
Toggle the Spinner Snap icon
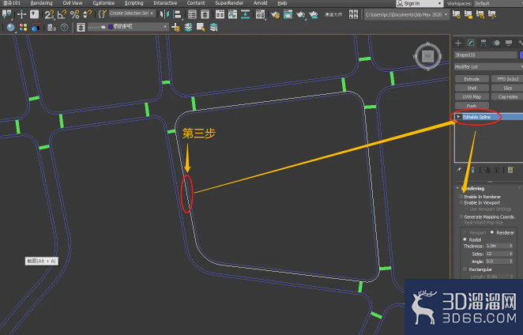[x=87, y=14]
